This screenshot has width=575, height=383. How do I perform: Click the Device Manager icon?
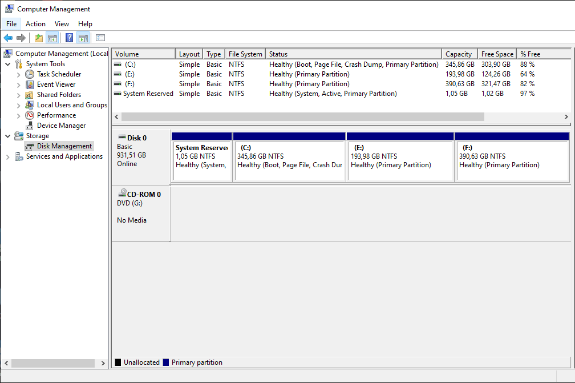[x=30, y=126]
